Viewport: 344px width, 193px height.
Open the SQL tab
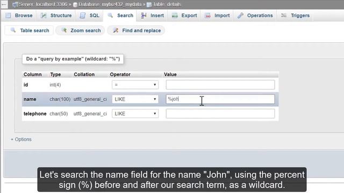click(90, 16)
